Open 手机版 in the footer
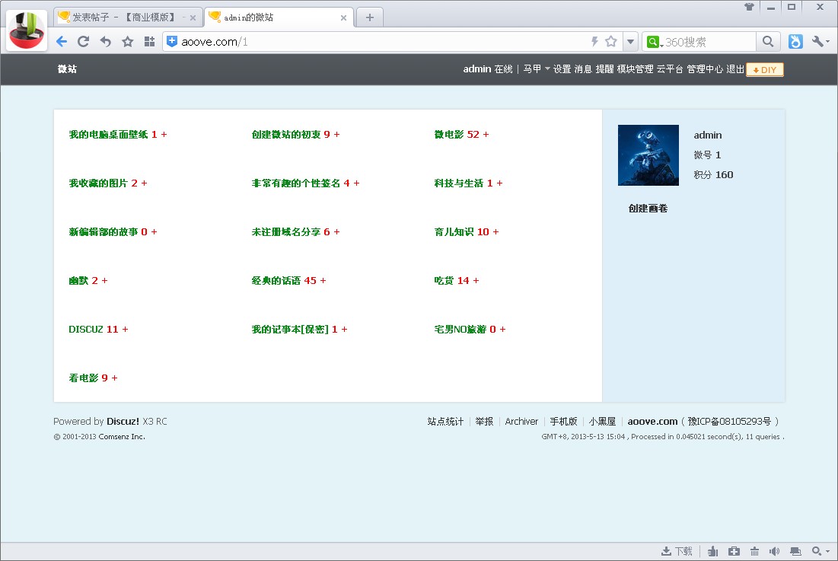 pyautogui.click(x=564, y=422)
